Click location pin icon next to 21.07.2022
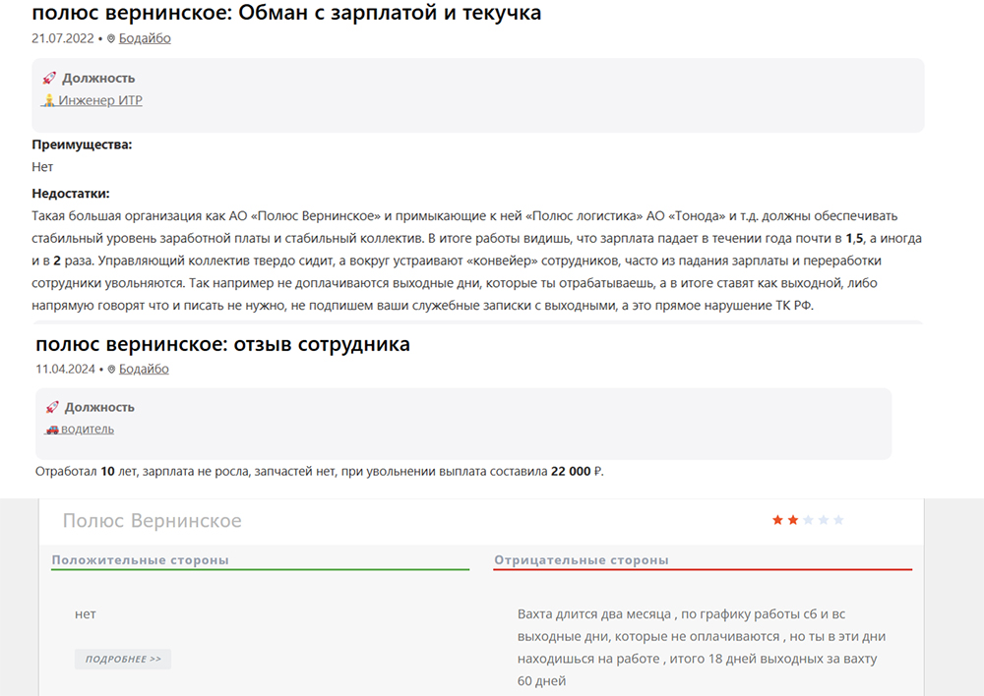Viewport: 984px width, 696px height. 111,39
